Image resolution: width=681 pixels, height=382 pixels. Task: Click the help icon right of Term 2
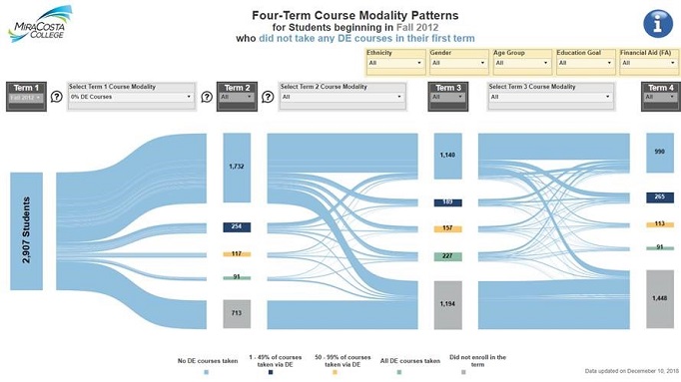pos(268,97)
